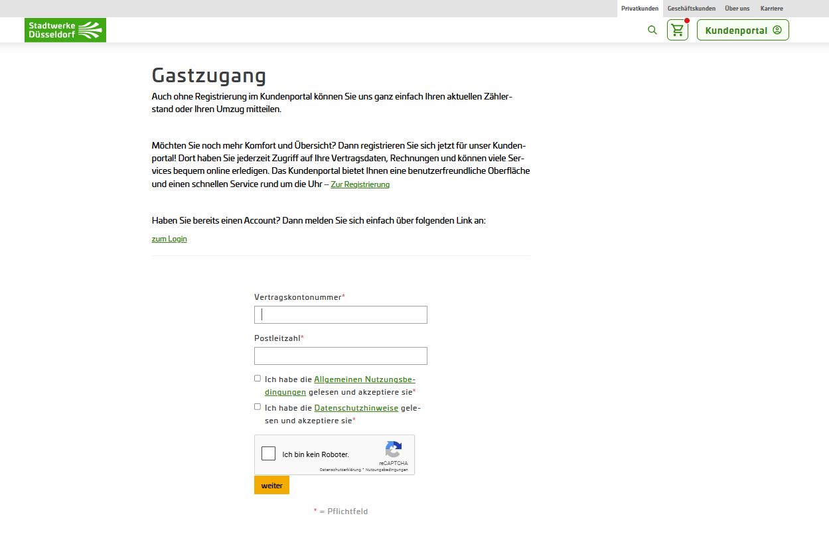The image size is (829, 540).
Task: Click the reCAPTCHA logo icon
Action: pos(394,450)
